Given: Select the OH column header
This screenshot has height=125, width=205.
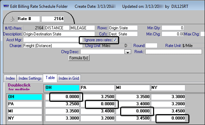Looking at the screenshot, I should [62, 88].
